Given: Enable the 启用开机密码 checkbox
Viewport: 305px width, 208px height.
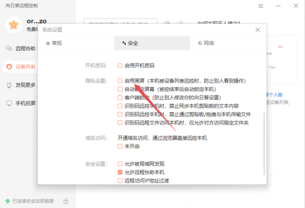Looking at the screenshot, I should coord(120,66).
